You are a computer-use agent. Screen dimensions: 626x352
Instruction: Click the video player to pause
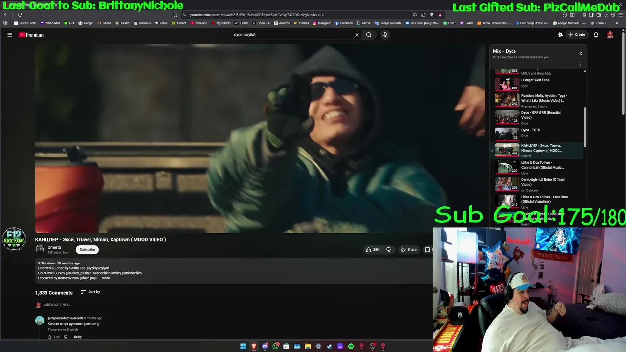coord(260,139)
